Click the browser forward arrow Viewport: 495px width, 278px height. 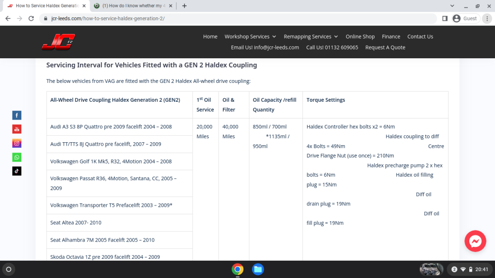coord(20,19)
